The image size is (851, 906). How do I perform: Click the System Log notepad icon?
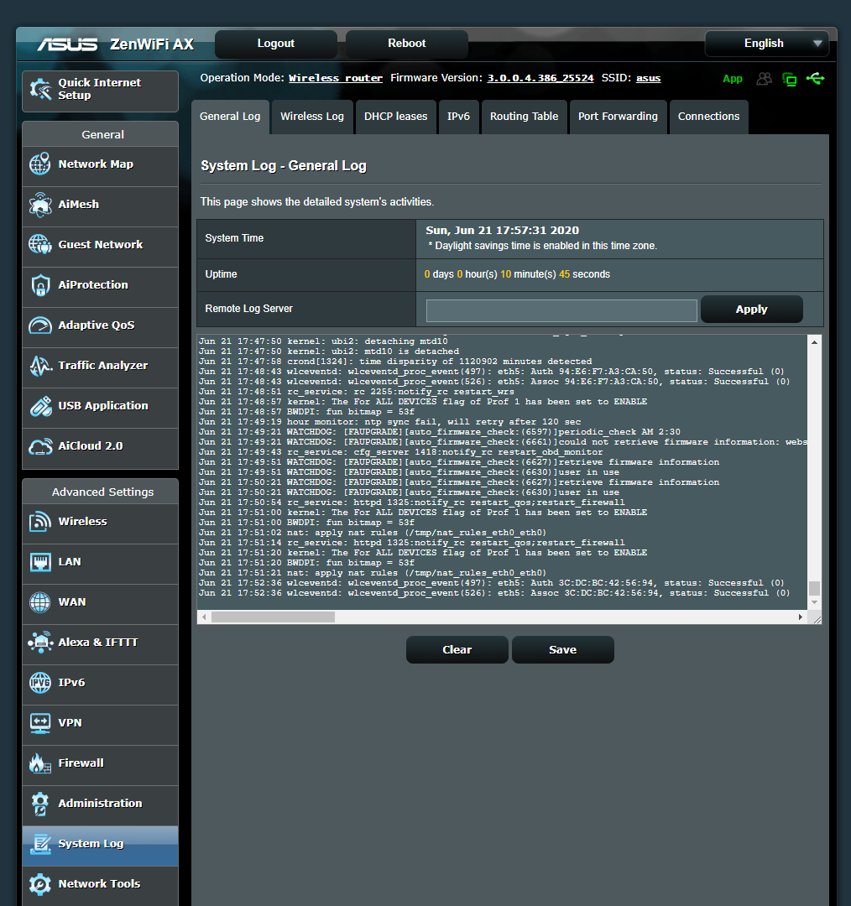40,844
